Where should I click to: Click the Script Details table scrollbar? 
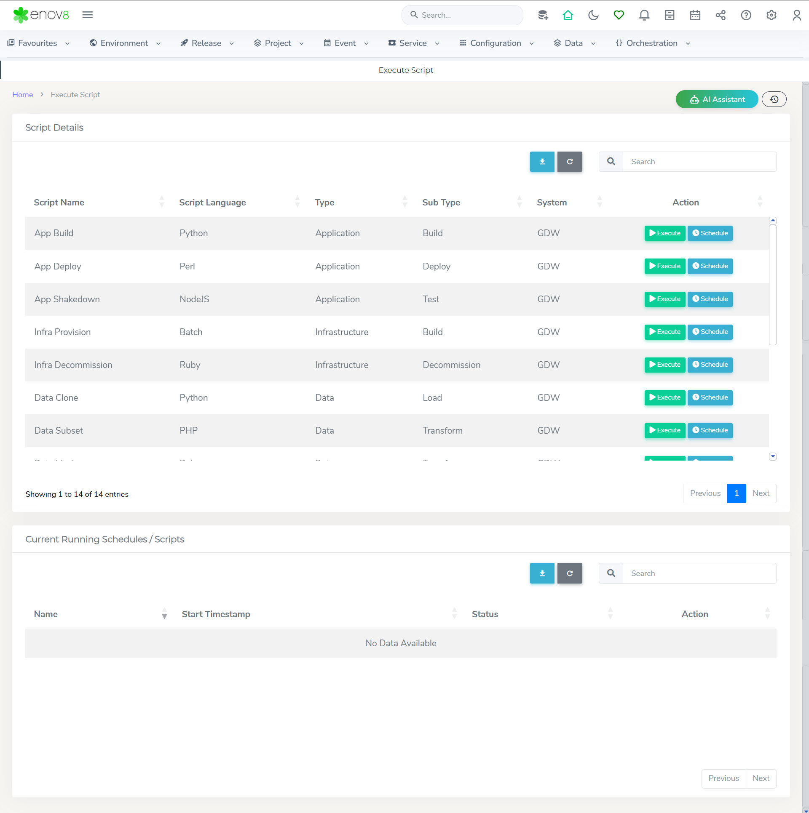point(772,285)
